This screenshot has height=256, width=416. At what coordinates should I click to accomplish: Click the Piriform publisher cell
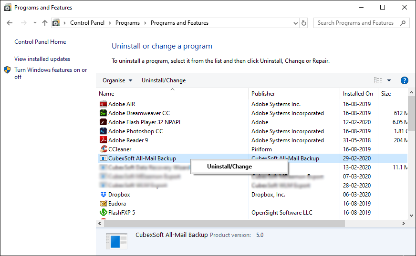[x=261, y=149]
